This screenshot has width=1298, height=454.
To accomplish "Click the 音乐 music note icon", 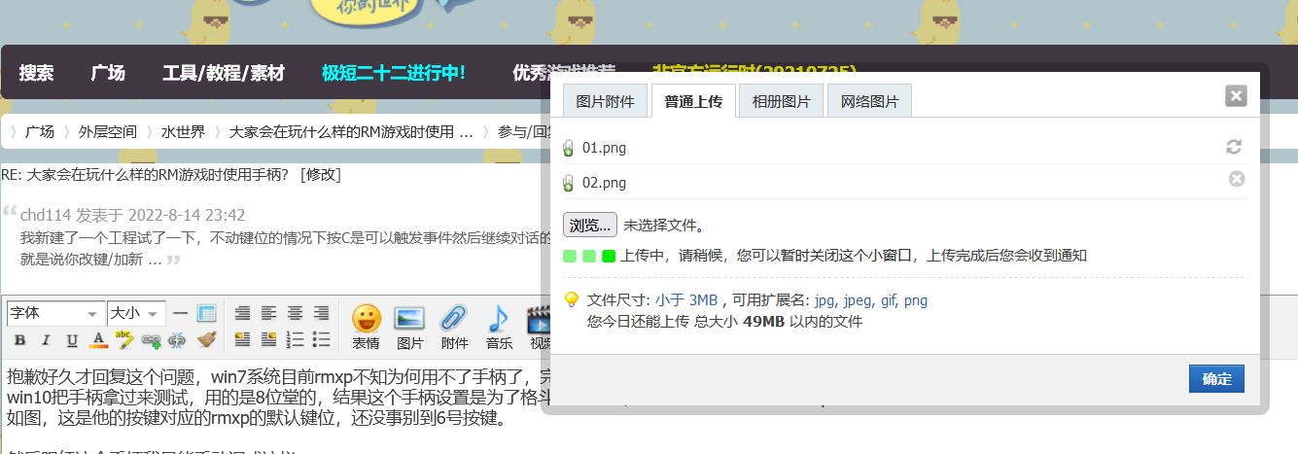I will coord(499,327).
